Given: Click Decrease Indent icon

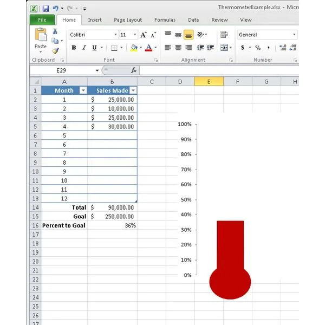Looking at the screenshot, I should [200, 48].
